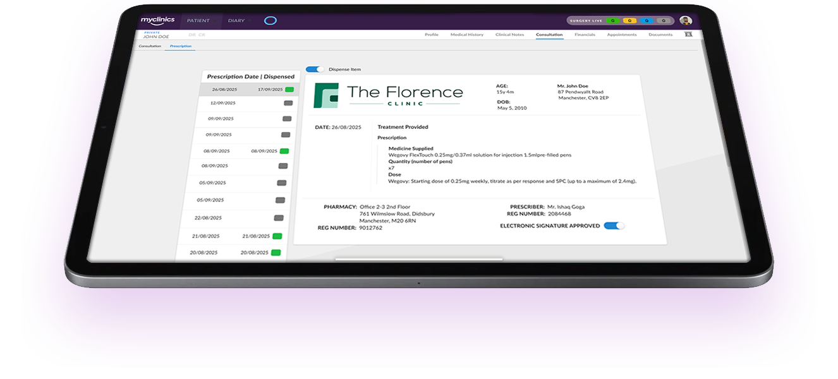Click the green Surgery Live counter badge
The image size is (838, 379).
click(x=612, y=21)
